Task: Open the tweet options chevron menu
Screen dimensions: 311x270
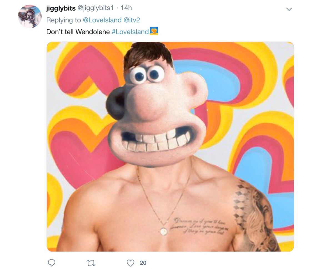Action: click(x=289, y=9)
